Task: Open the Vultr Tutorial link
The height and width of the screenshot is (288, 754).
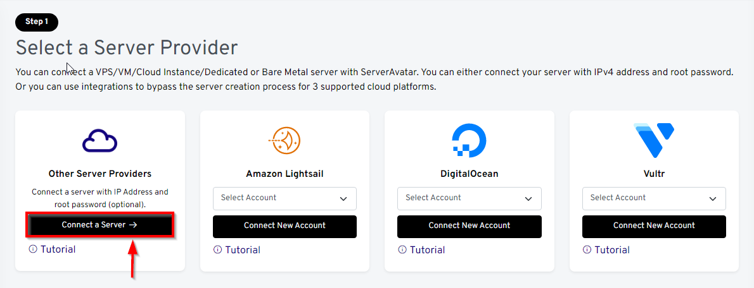Action: click(612, 250)
